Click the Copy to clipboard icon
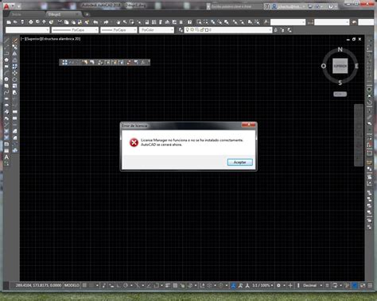The width and height of the screenshot is (377, 301). click(67, 22)
